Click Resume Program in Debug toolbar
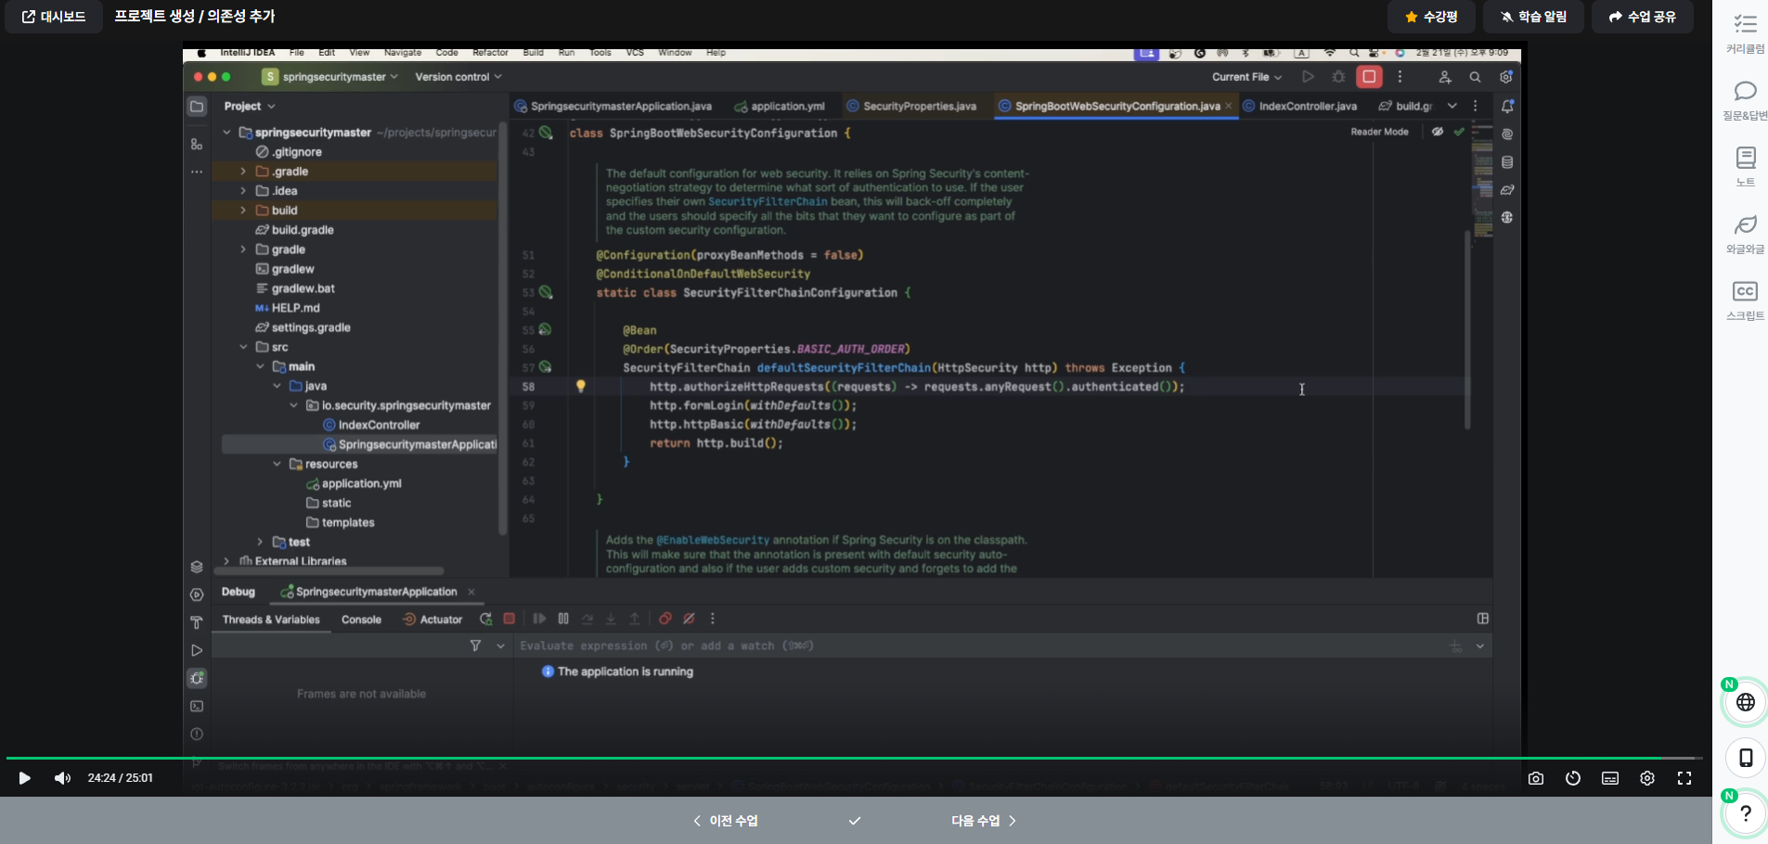The width and height of the screenshot is (1768, 844). click(x=539, y=619)
